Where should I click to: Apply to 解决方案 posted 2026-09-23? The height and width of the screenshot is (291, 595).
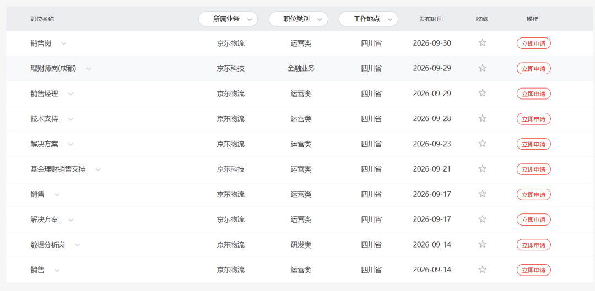click(x=533, y=144)
